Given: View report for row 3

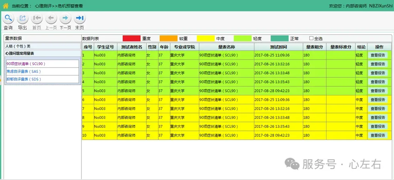Looking at the screenshot, I should pos(378,73).
